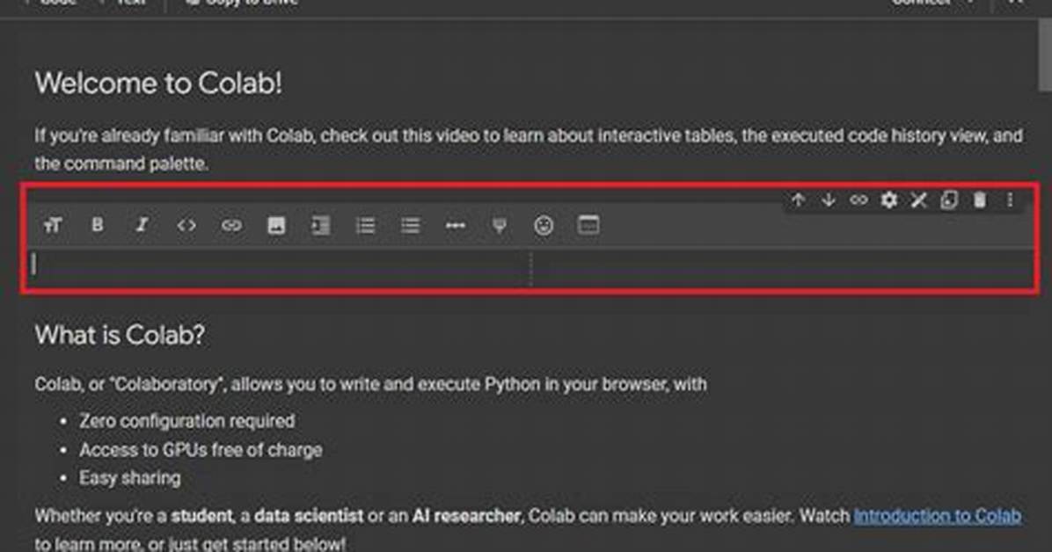Click the 'Welcome to Colab!' heading

pyautogui.click(x=158, y=84)
